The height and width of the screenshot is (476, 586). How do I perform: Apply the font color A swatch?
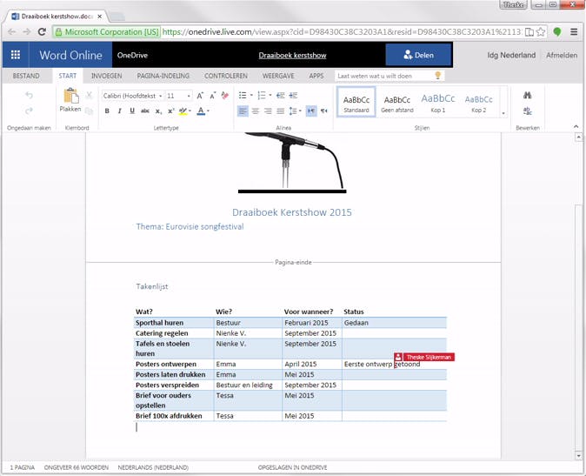pyautogui.click(x=201, y=111)
